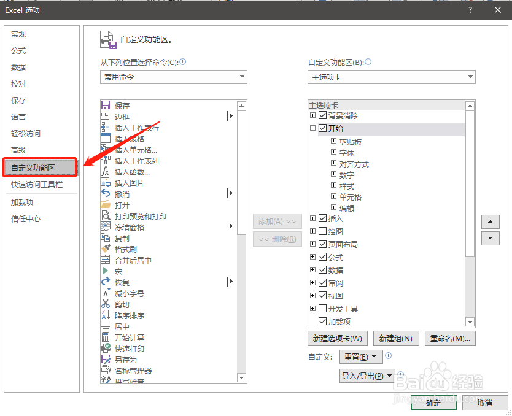Viewport: 512px width, 416px height.
Task: Click the 编辑 group tree item
Action: click(x=347, y=208)
